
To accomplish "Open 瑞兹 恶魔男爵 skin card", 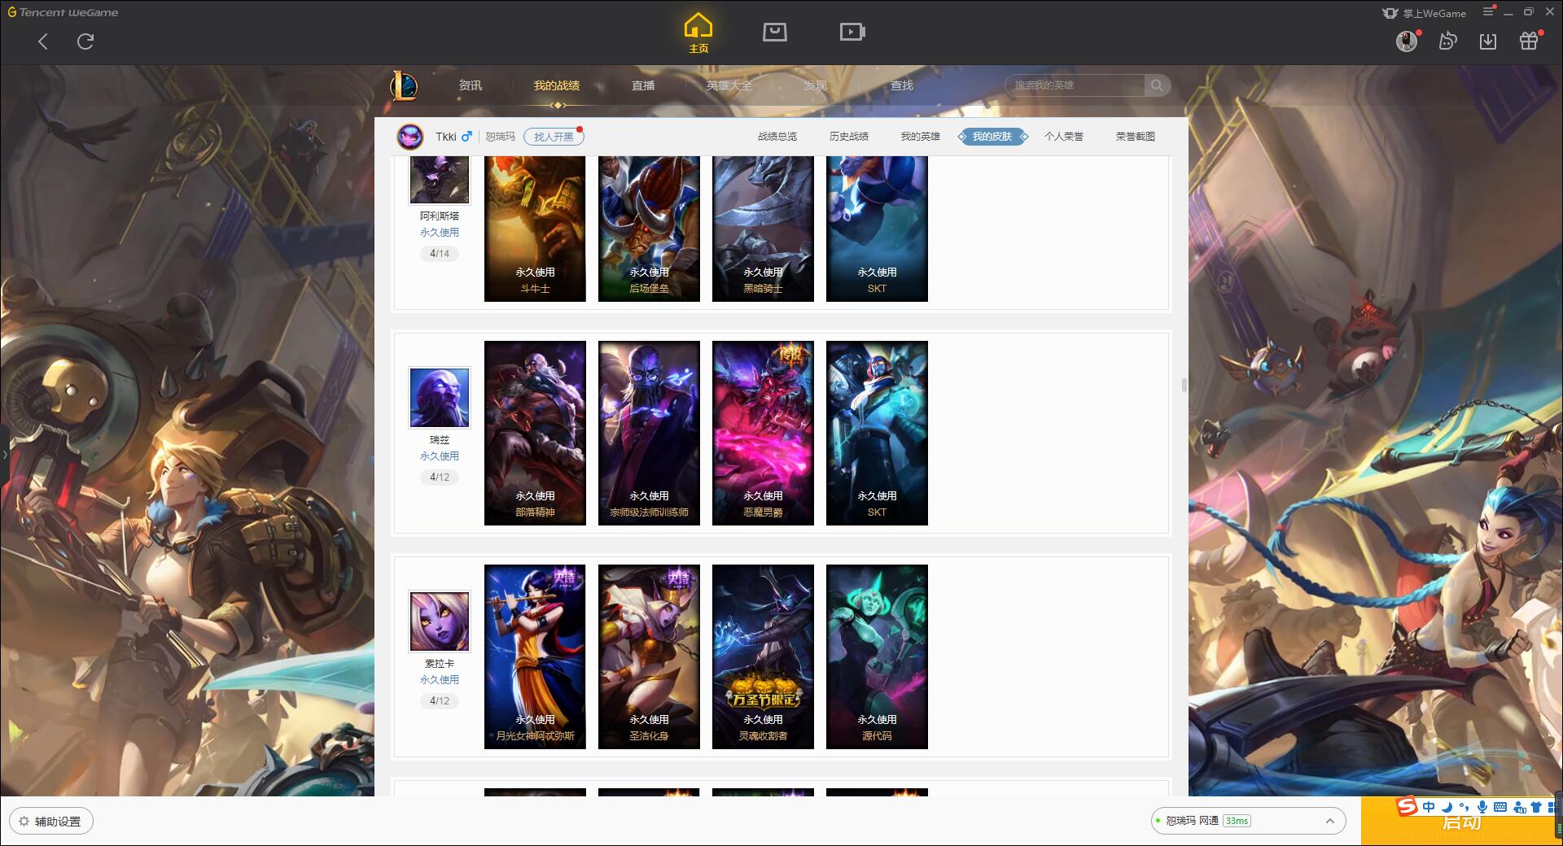I will 763,433.
